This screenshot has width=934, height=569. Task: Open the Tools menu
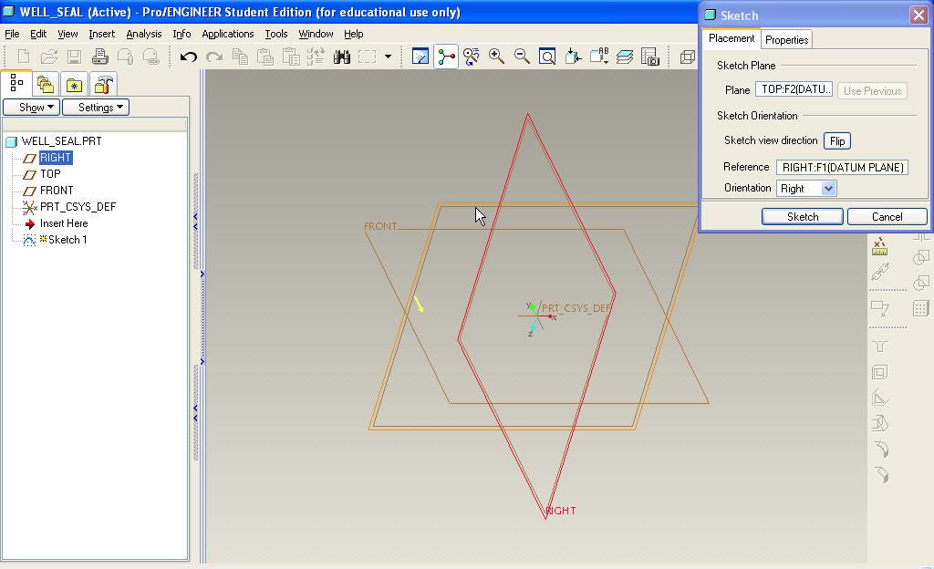point(276,34)
